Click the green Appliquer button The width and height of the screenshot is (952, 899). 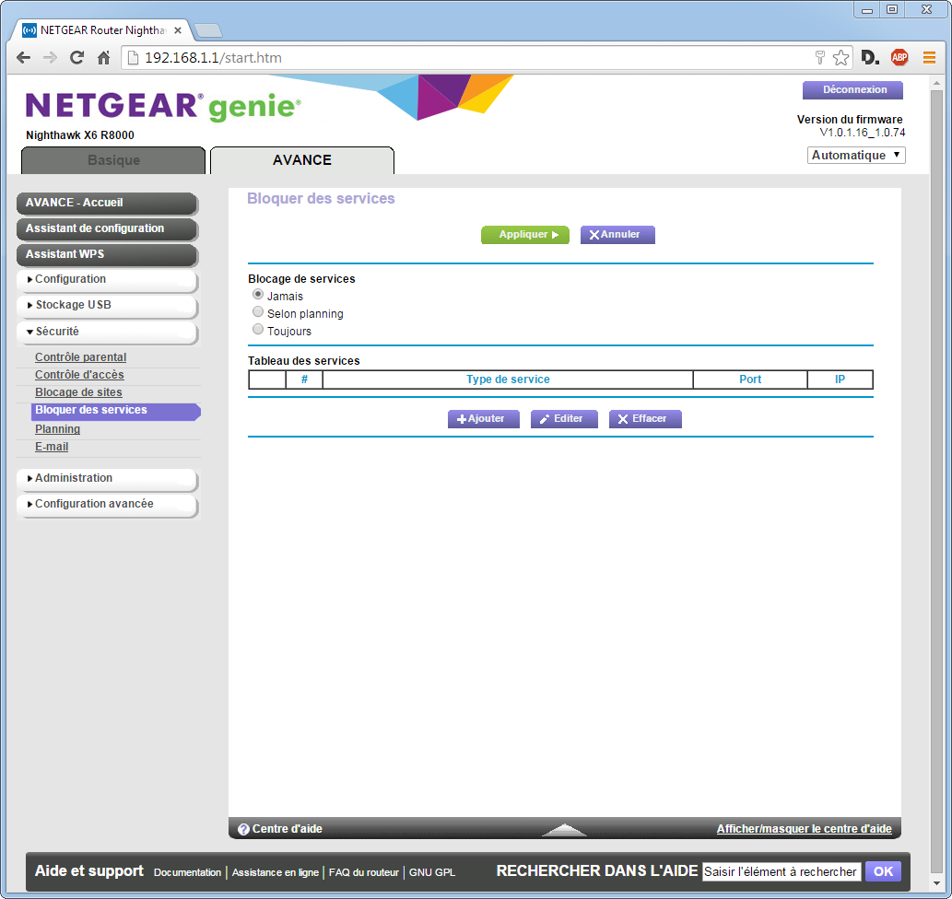pyautogui.click(x=524, y=235)
